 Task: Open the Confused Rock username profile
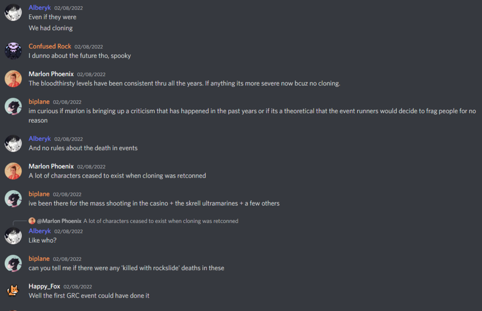click(50, 46)
